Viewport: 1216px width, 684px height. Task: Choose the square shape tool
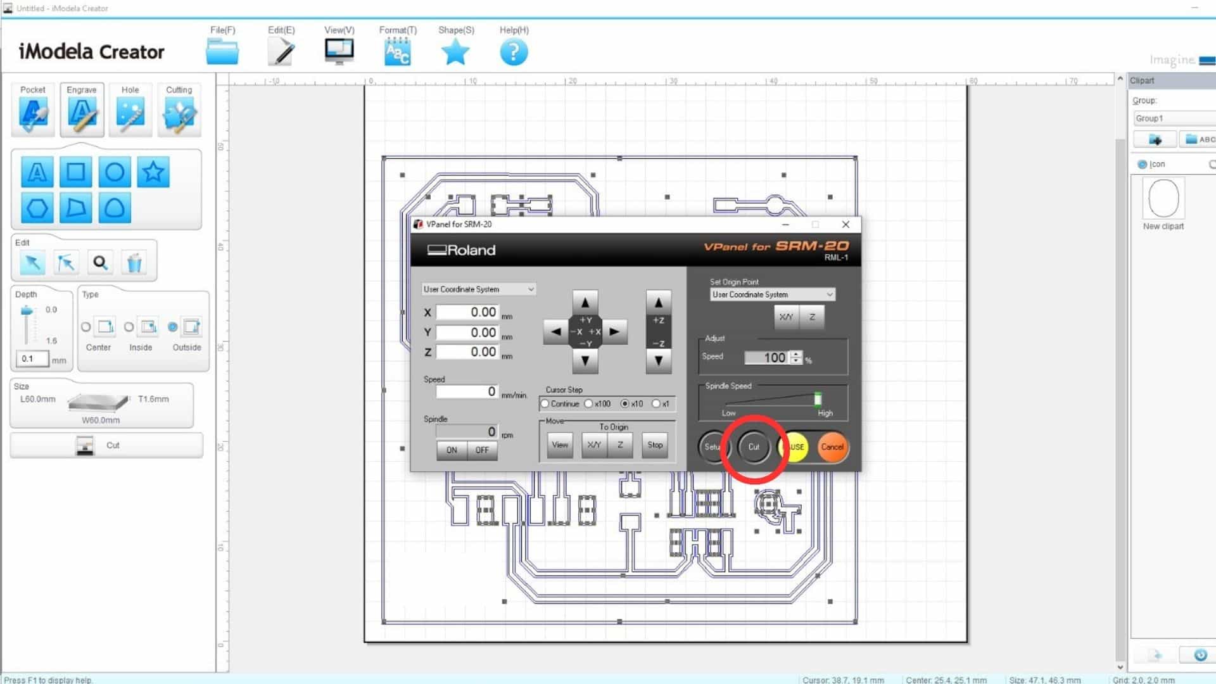(x=75, y=172)
